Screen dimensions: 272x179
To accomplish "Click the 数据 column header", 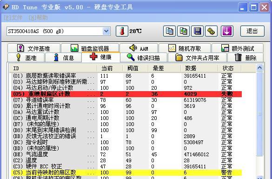I will pos(199,68).
